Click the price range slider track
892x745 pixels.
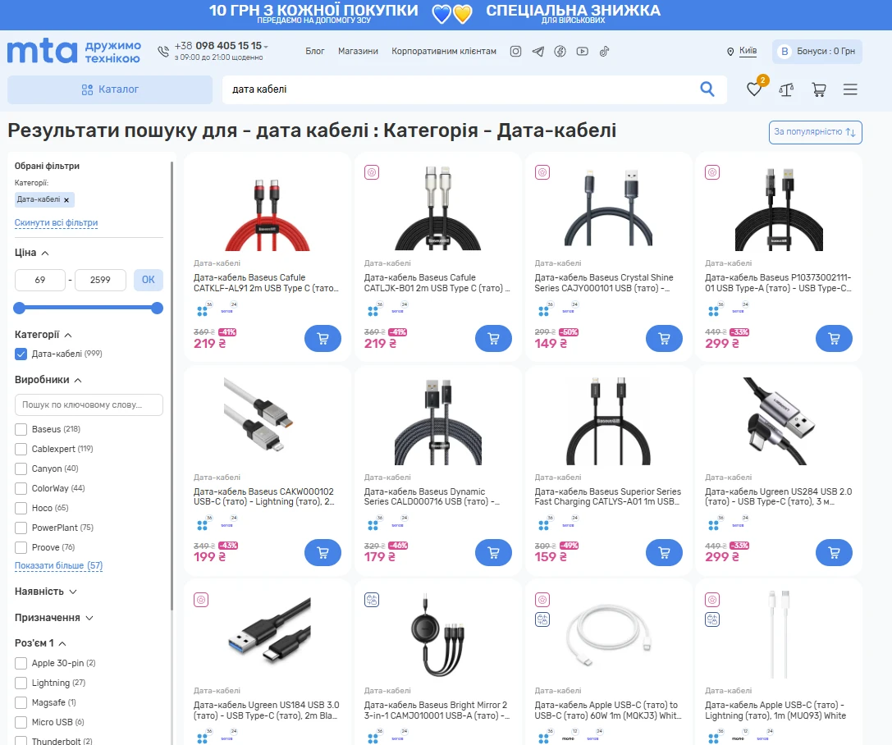pyautogui.click(x=88, y=309)
